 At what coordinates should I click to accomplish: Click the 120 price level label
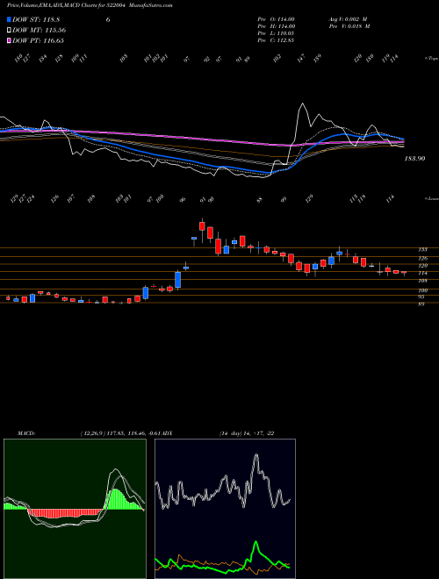coord(422,266)
